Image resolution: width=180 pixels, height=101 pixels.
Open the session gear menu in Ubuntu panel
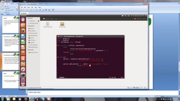point(146,16)
